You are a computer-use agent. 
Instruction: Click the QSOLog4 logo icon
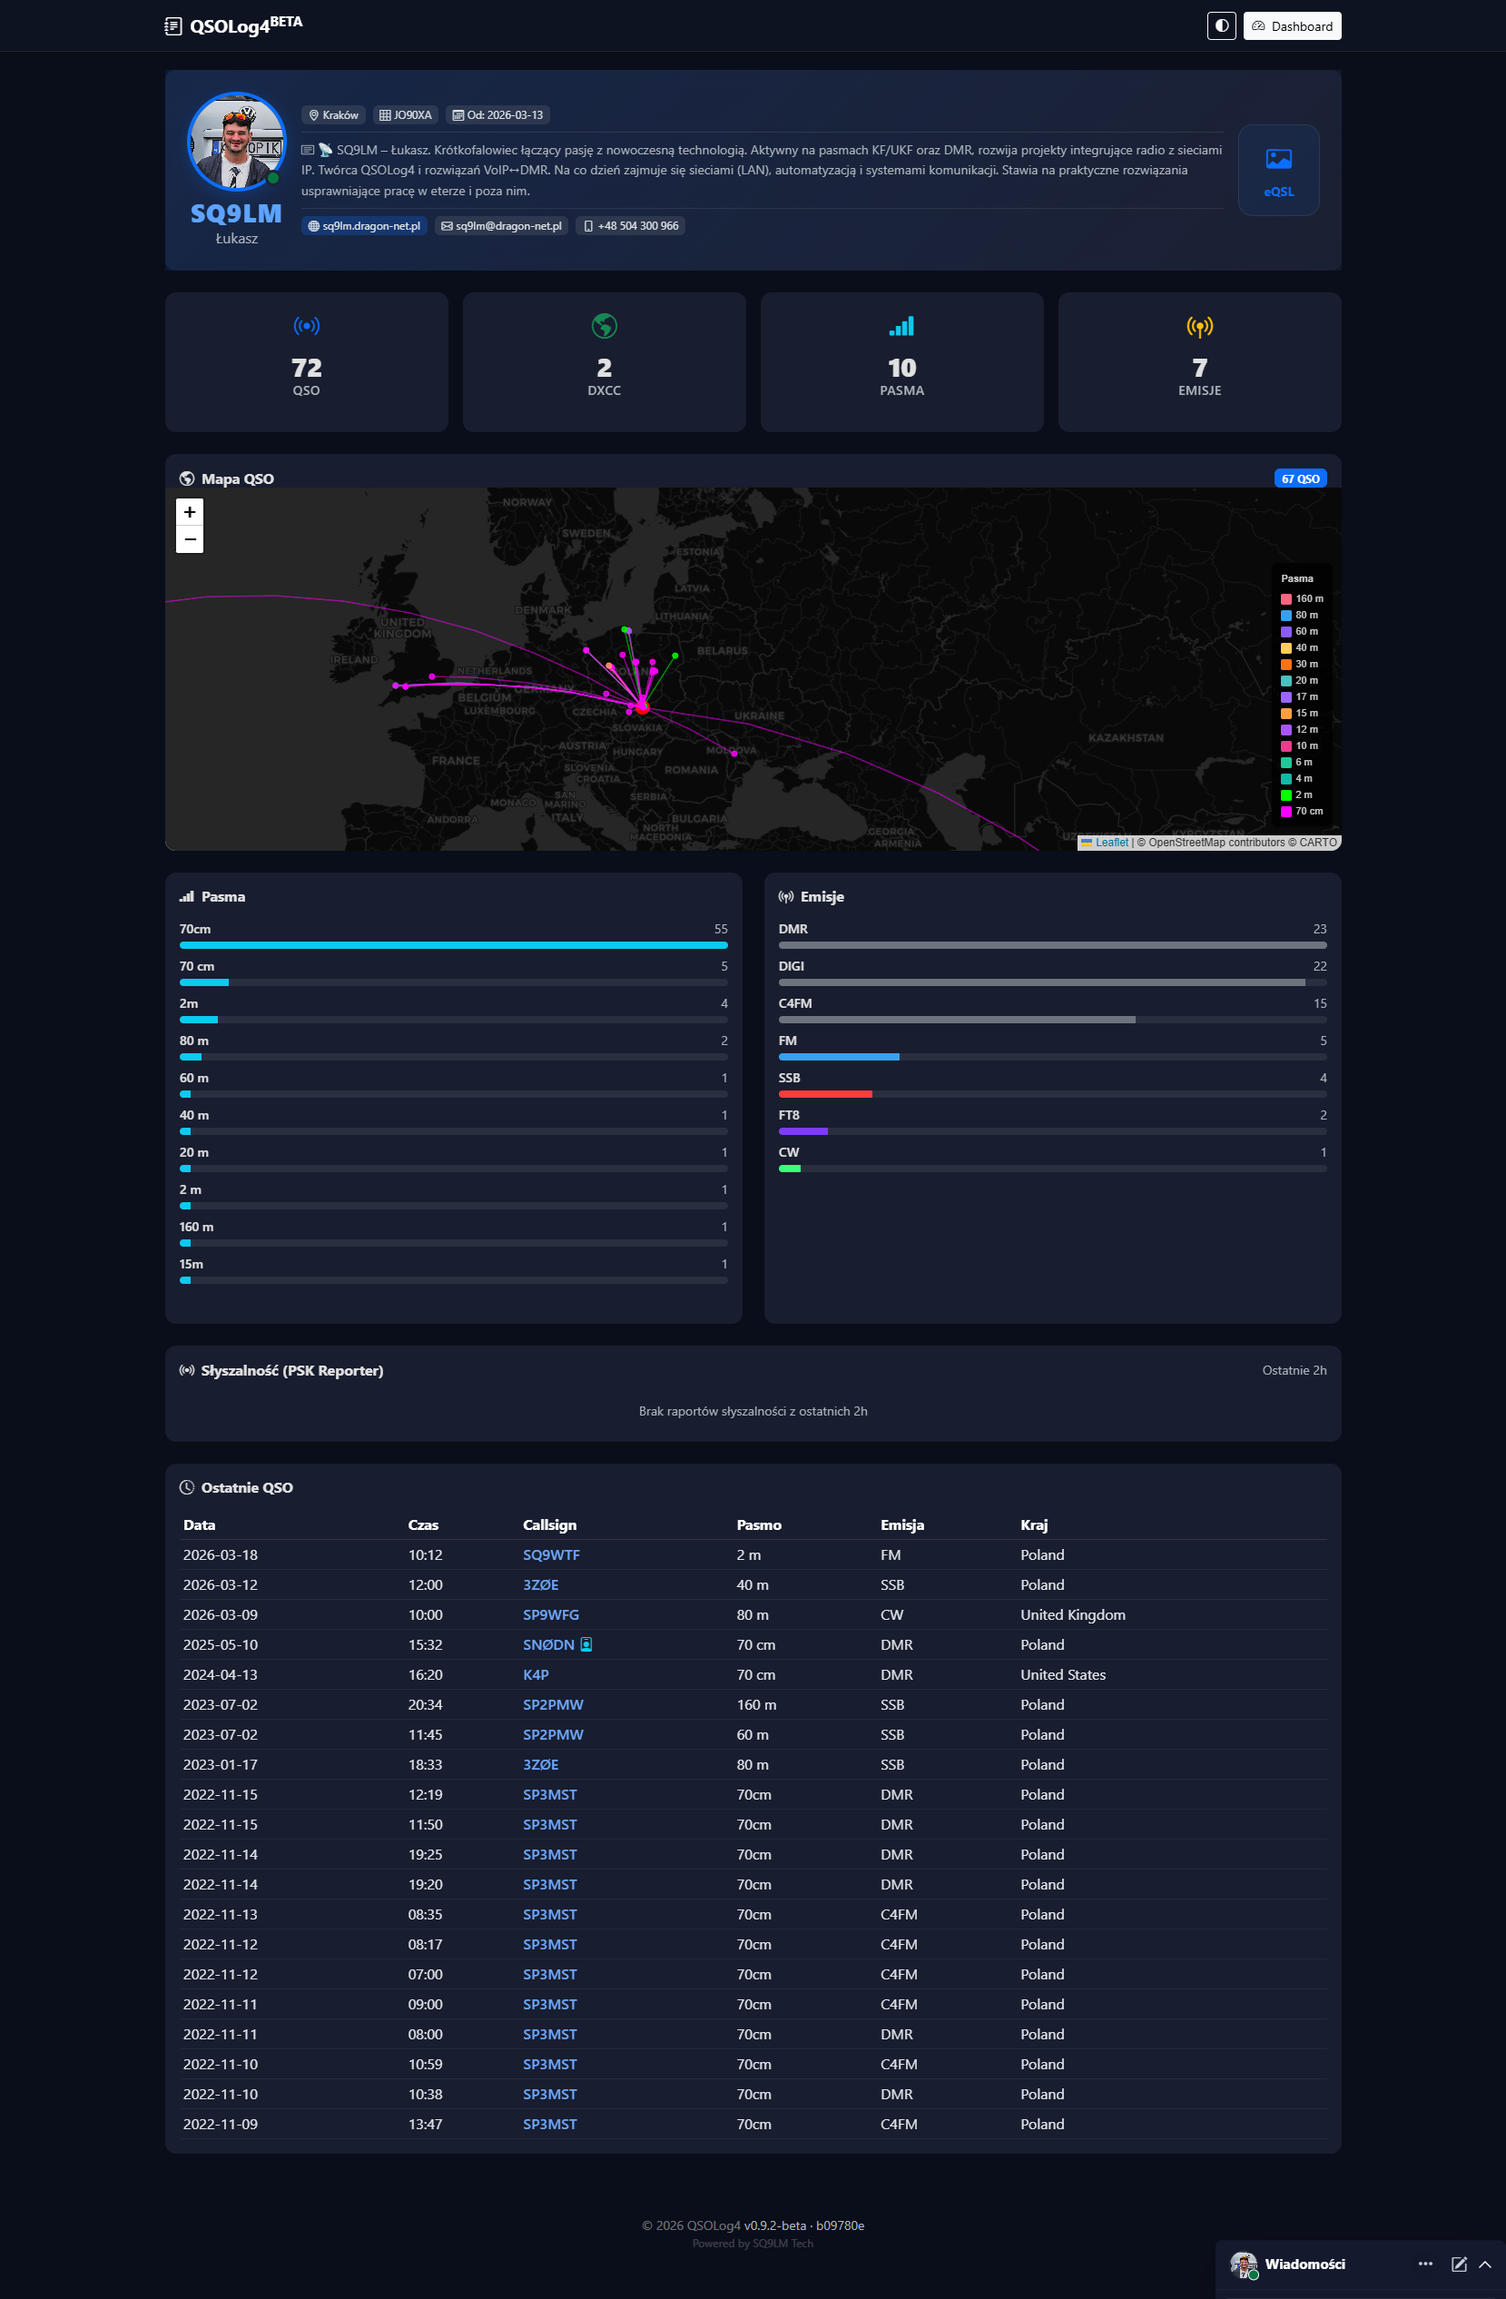172,26
